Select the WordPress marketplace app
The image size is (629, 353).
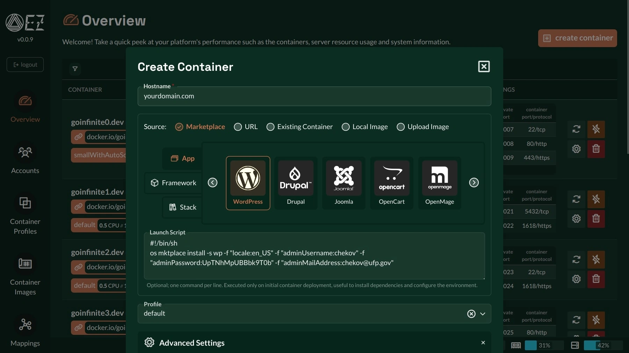tap(248, 183)
